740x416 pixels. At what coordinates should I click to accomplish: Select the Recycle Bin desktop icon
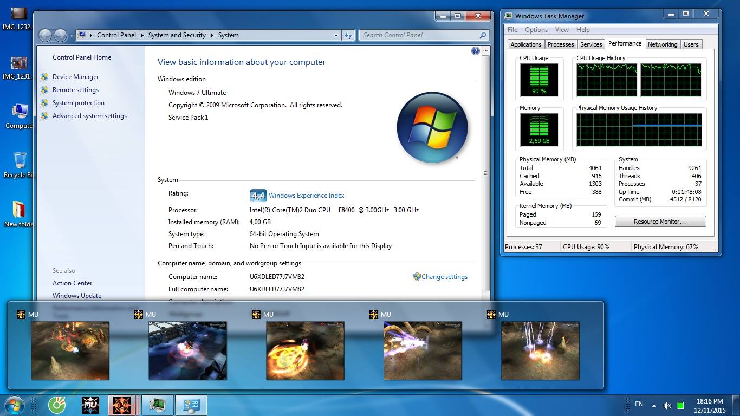[19, 165]
